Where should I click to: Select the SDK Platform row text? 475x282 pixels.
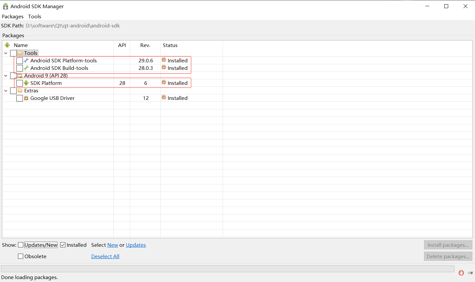(x=46, y=83)
